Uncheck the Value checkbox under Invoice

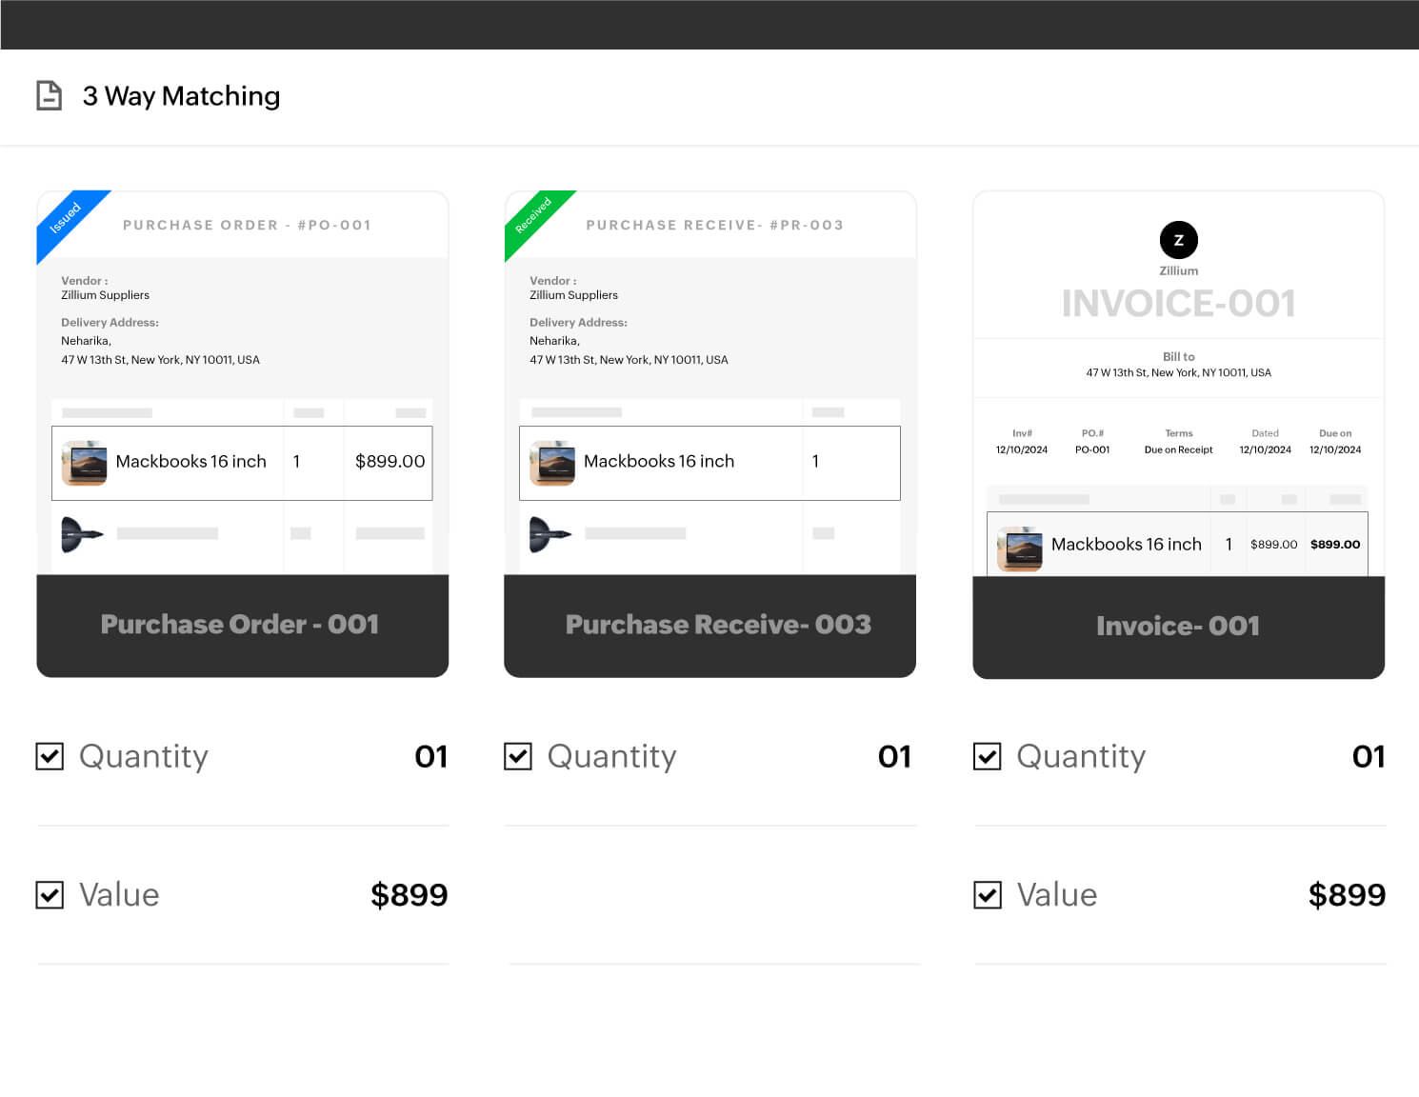coord(988,895)
